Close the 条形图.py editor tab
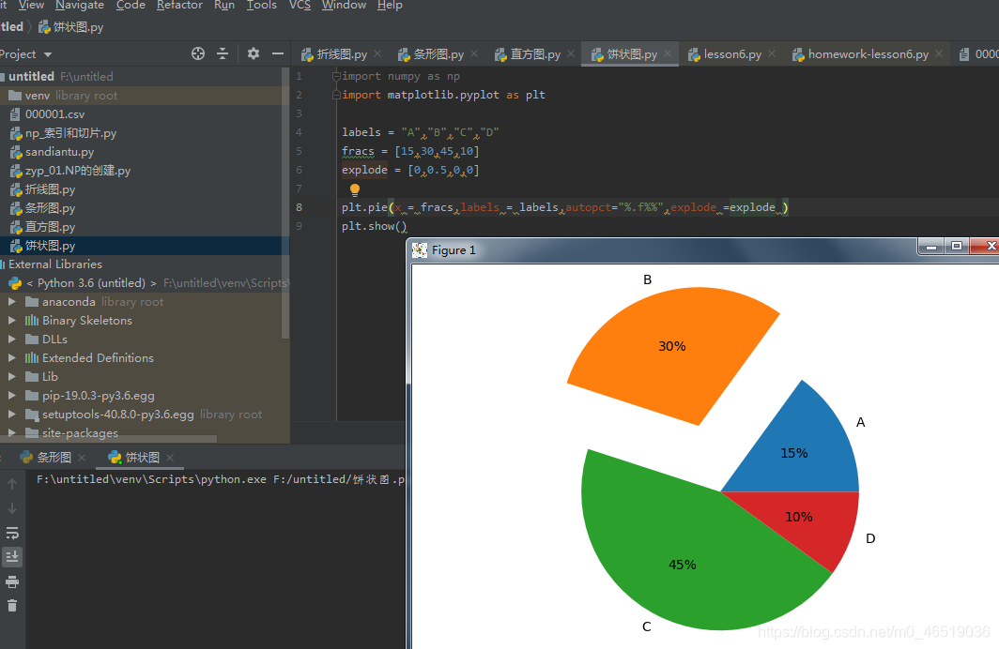999x649 pixels. [475, 54]
